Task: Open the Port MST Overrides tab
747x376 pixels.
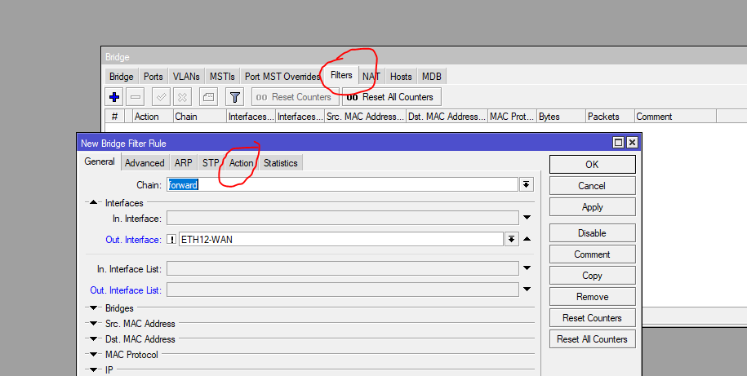Action: coord(282,76)
